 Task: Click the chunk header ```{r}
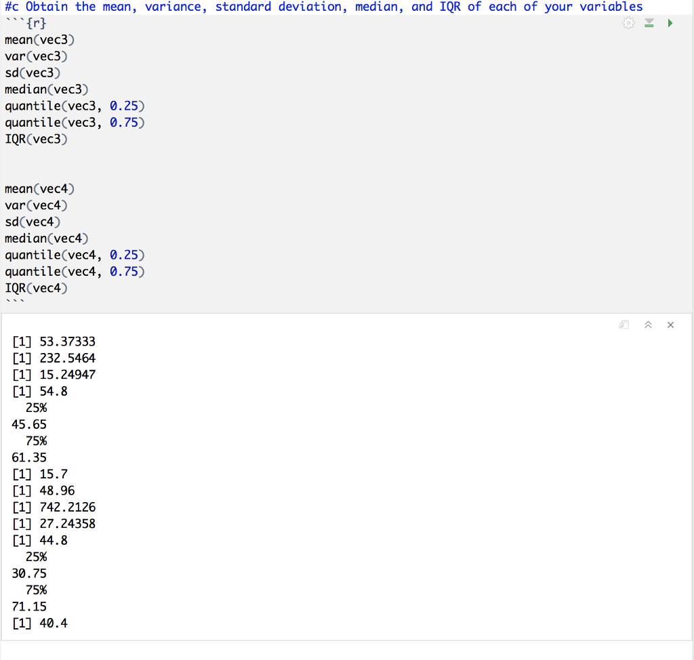click(24, 22)
